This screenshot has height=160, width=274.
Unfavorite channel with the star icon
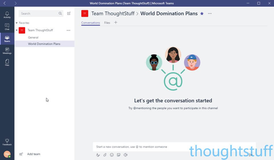click(x=202, y=14)
